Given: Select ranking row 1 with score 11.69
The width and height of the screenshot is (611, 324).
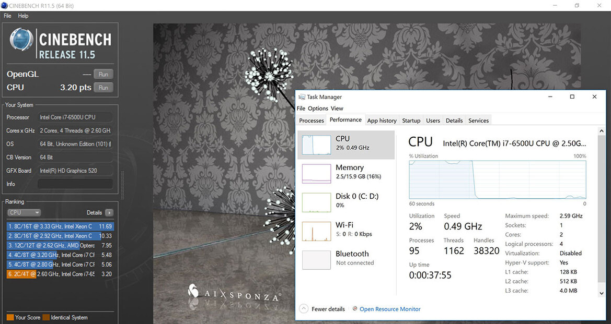Looking at the screenshot, I should [60, 226].
